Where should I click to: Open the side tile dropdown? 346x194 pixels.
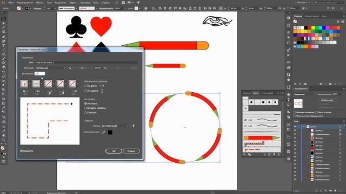pyautogui.click(x=42, y=84)
